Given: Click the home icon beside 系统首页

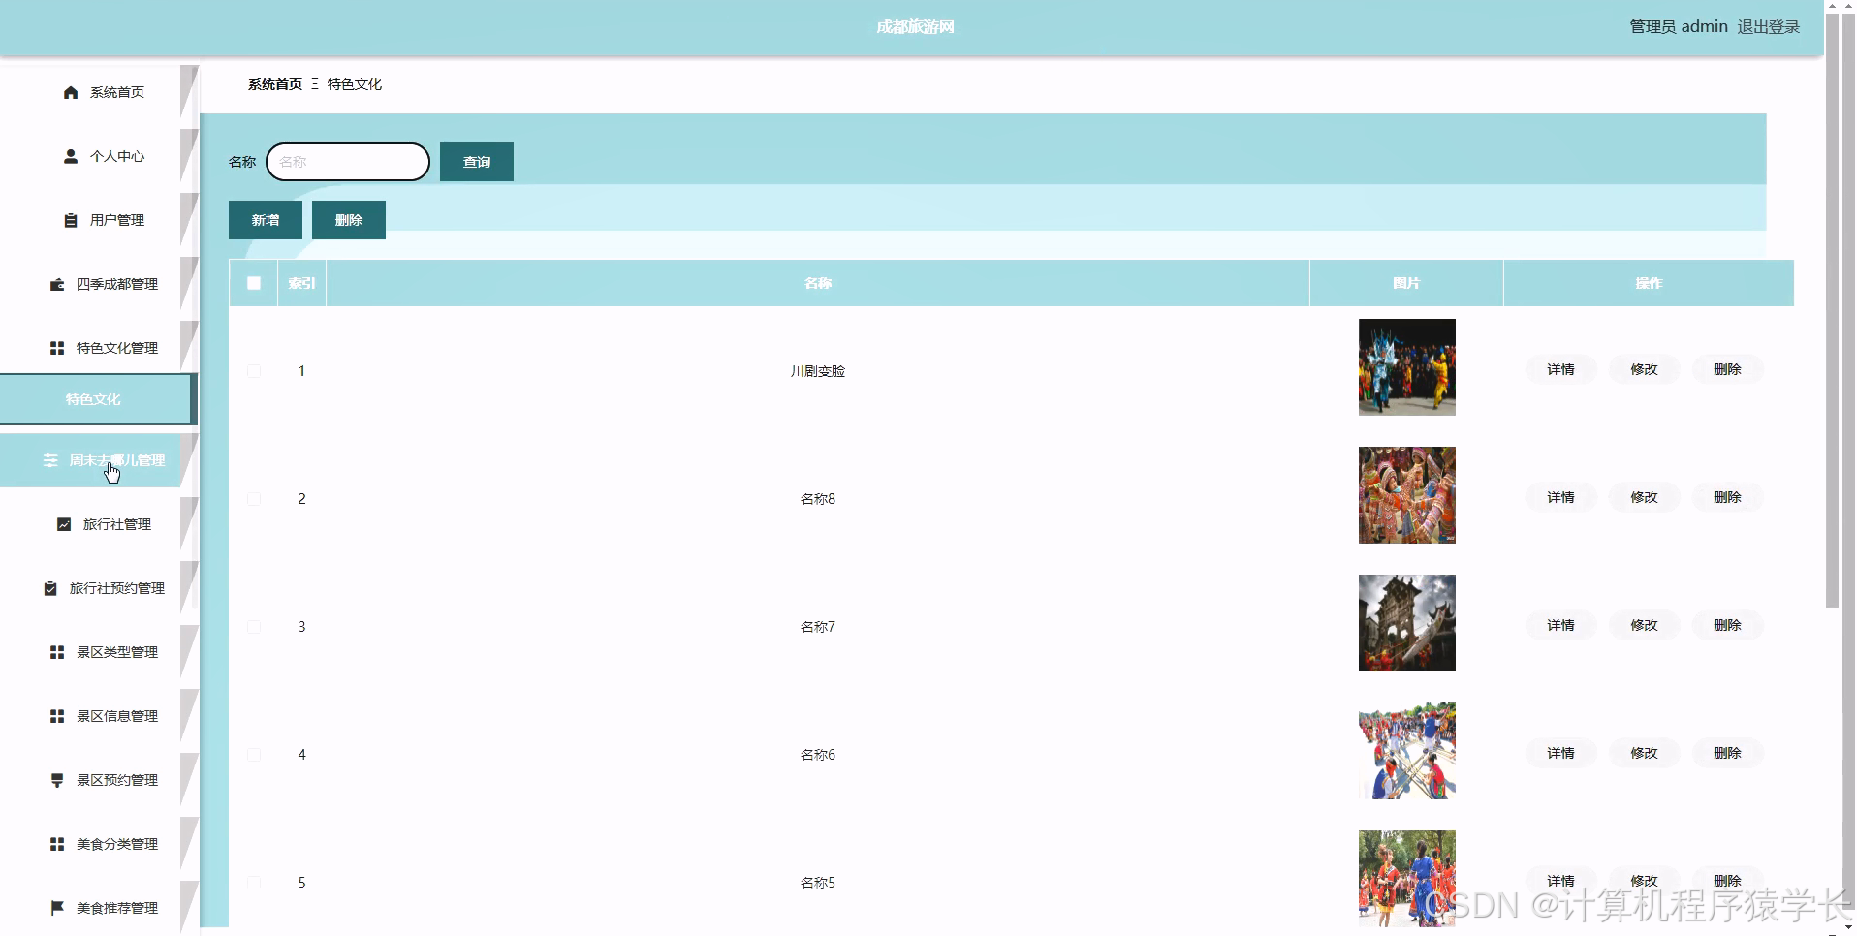Looking at the screenshot, I should coord(71,92).
